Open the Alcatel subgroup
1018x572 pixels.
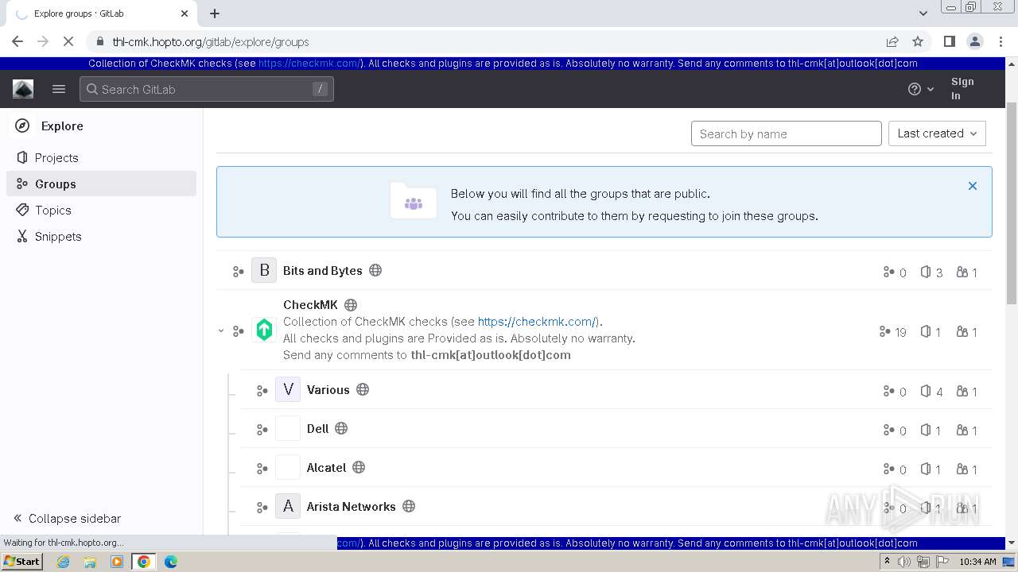tap(326, 467)
